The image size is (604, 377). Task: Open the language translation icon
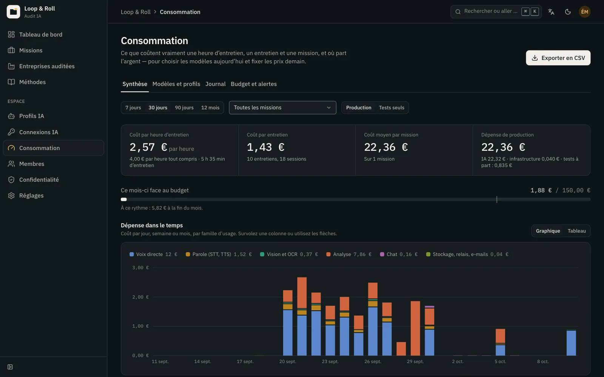tap(551, 12)
